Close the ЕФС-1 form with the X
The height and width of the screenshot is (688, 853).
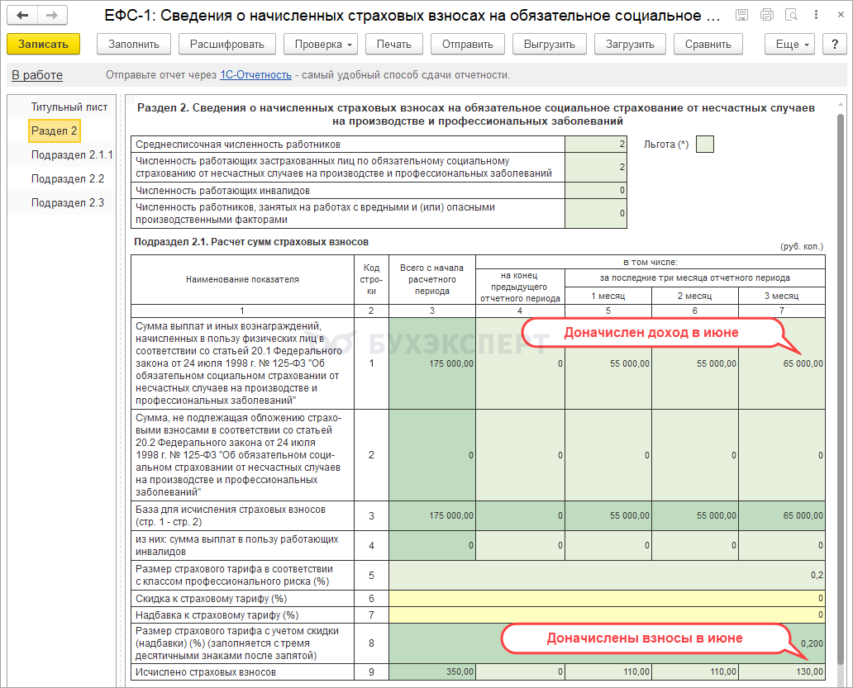coord(841,15)
